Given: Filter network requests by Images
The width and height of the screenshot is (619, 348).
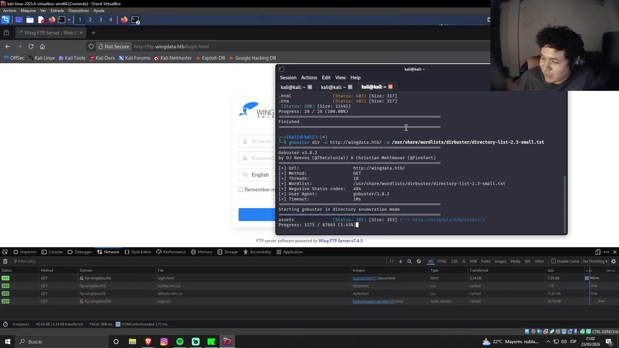Looking at the screenshot, I should coord(501,261).
